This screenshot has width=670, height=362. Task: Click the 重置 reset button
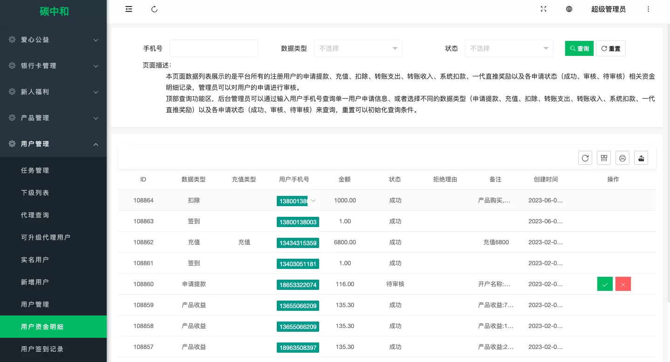click(610, 48)
